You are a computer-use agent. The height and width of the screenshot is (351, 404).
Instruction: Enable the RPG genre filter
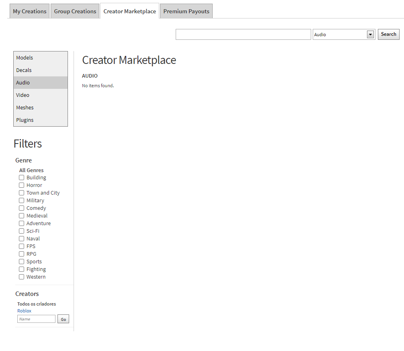21,254
